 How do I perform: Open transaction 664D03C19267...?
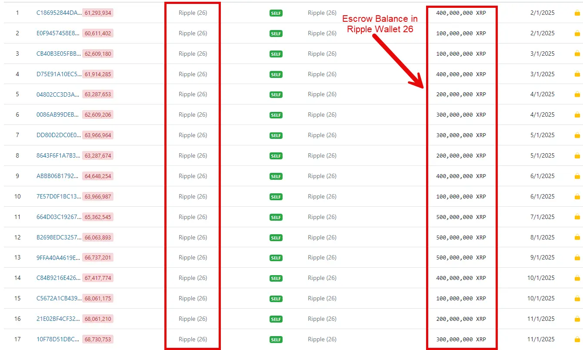(x=59, y=217)
